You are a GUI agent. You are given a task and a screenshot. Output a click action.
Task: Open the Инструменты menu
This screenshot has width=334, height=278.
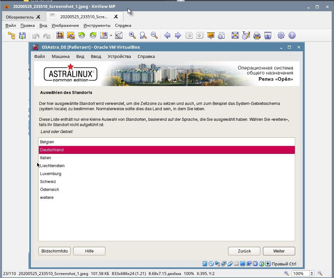[x=97, y=25]
